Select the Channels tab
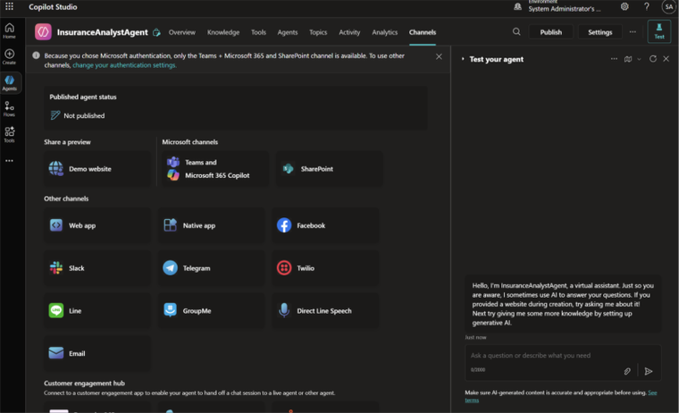This screenshot has width=679, height=413. 423,32
